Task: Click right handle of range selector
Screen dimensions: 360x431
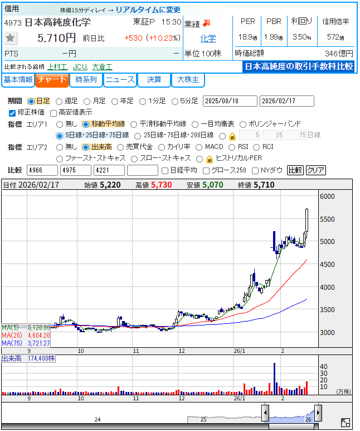Action: tap(318, 413)
